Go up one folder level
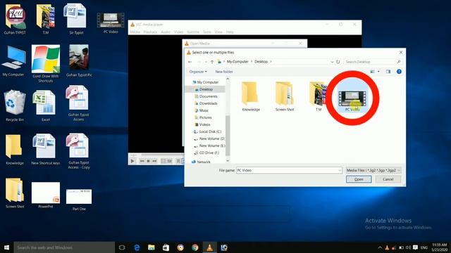451x253 pixels. pos(212,62)
